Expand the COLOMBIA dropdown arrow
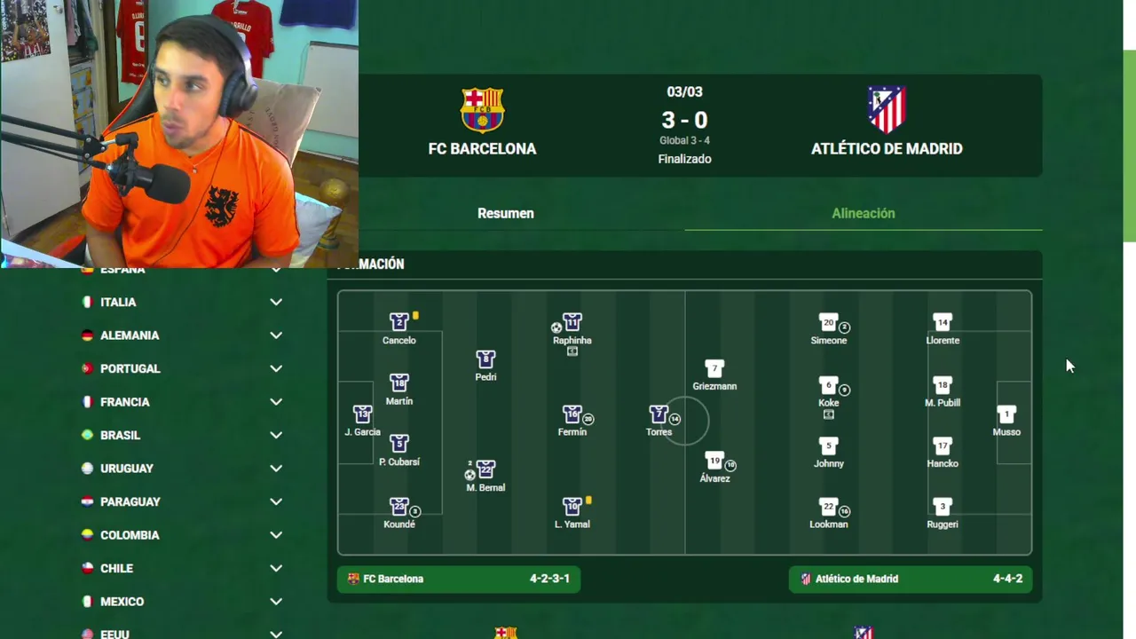Screen dimensions: 1136x639 point(276,535)
